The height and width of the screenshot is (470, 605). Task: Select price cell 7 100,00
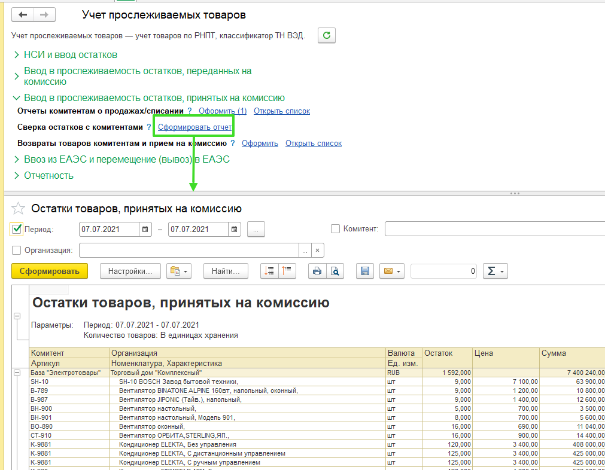pyautogui.click(x=506, y=382)
